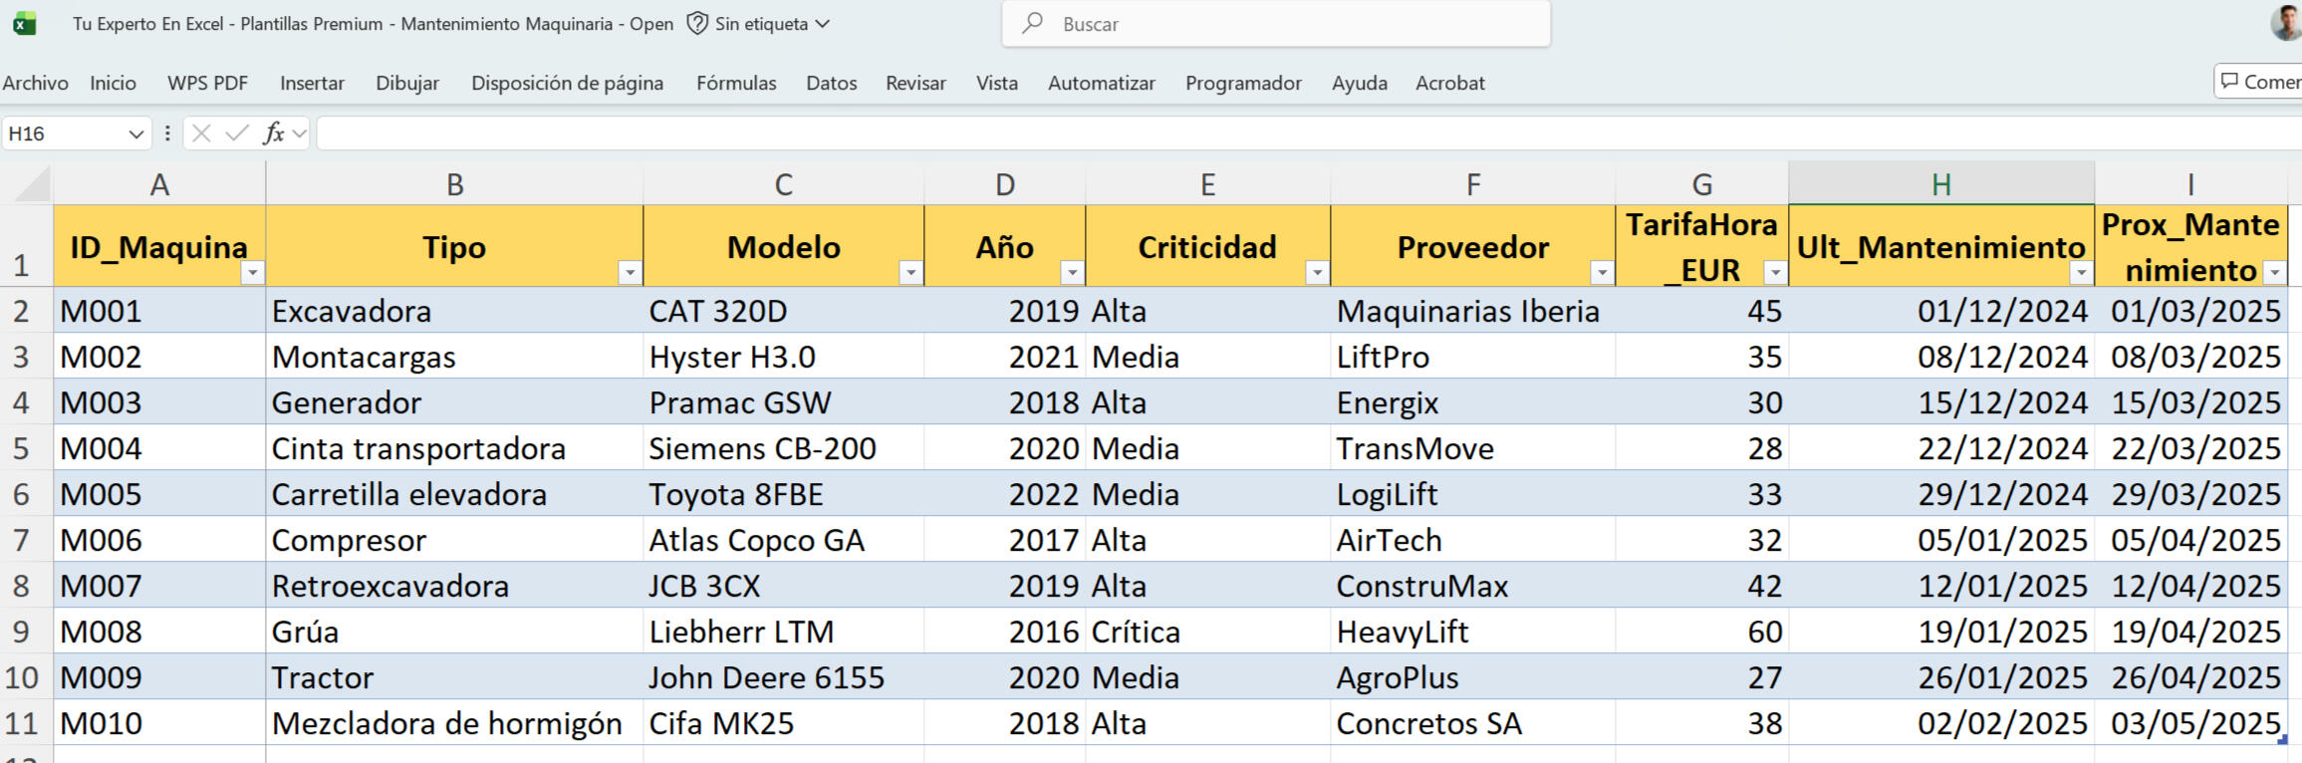Image resolution: width=2302 pixels, height=763 pixels.
Task: Open the Fórmulas ribbon tab
Action: point(736,84)
